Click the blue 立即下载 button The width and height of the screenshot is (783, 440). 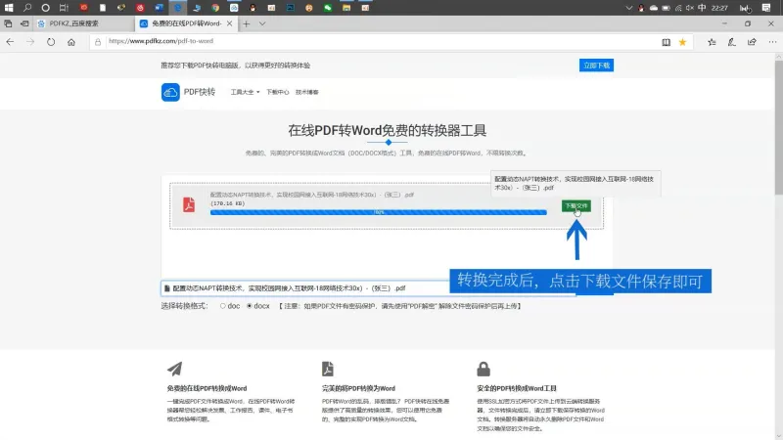(x=596, y=66)
